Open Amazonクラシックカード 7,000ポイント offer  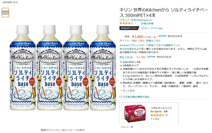[x=150, y=45]
